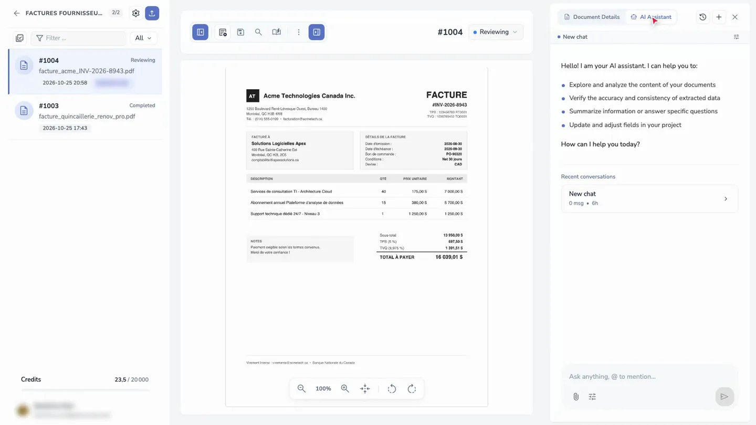Rotate document clockwise
Viewport: 756px width, 425px height.
click(x=412, y=389)
